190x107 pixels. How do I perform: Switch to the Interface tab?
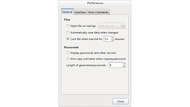(x=80, y=12)
